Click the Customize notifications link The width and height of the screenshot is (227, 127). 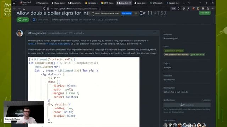[206, 100]
